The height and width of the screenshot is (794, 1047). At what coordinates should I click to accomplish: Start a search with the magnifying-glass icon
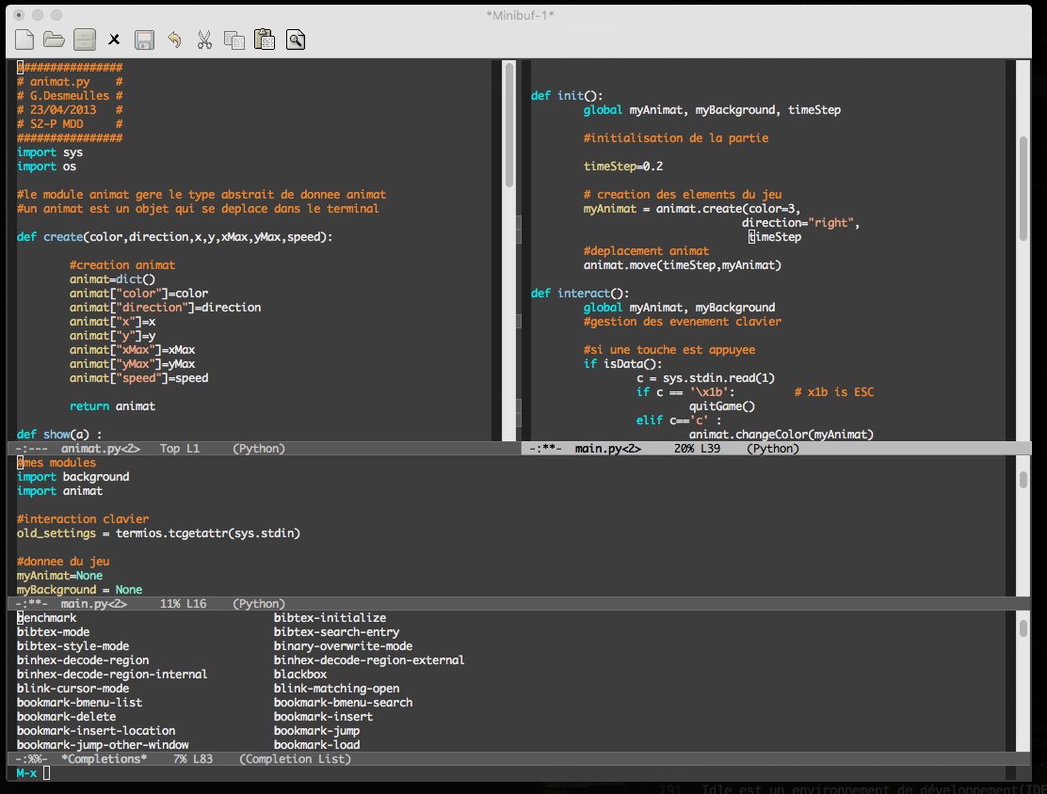tap(295, 39)
